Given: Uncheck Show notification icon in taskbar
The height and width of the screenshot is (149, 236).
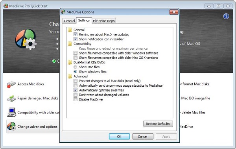Looking at the screenshot, I should tap(76, 39).
